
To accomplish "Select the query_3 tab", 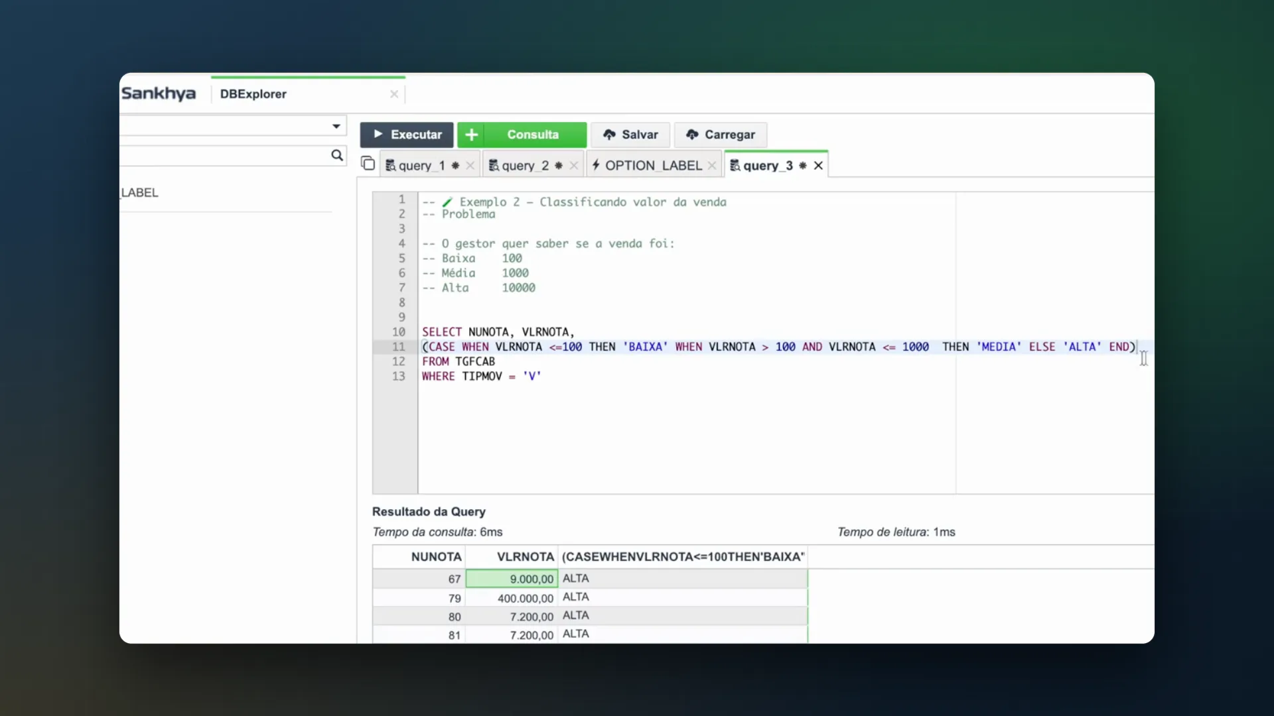I will click(768, 166).
